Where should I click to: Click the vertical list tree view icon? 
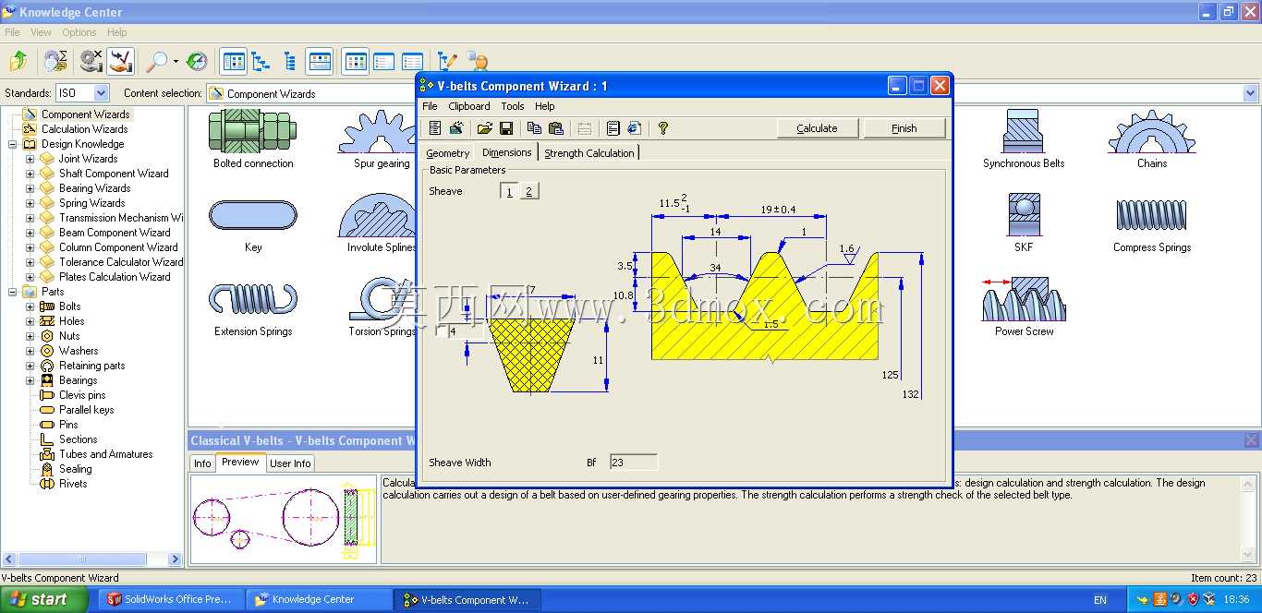[289, 62]
